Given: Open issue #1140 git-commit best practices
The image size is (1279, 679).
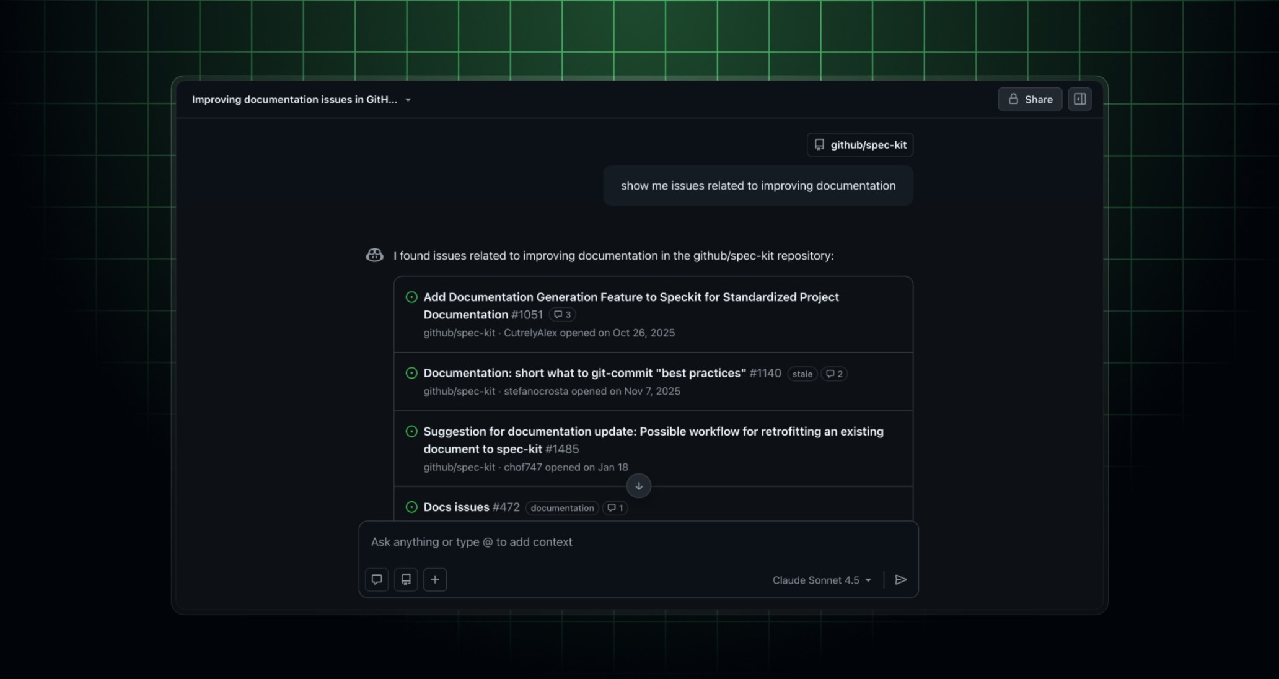Looking at the screenshot, I should 584,373.
